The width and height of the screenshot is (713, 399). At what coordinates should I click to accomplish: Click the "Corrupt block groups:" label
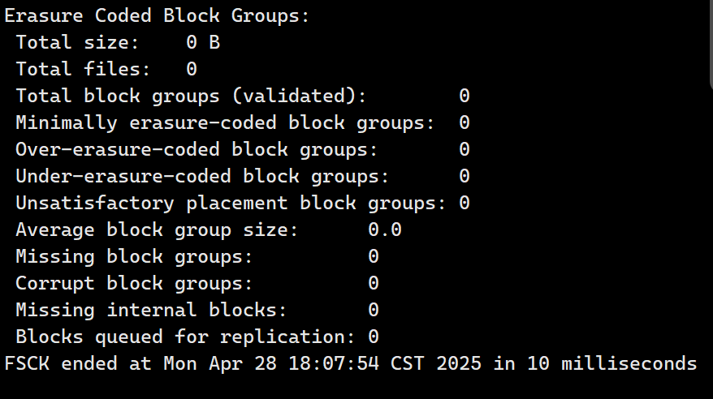coord(134,283)
